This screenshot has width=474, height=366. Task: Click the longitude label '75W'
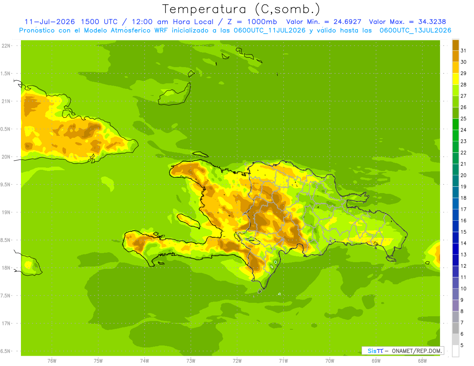pos(98,361)
